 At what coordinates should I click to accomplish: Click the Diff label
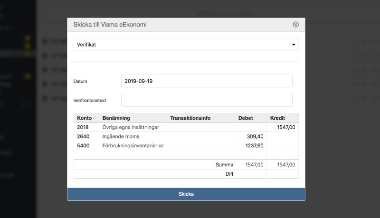229,174
